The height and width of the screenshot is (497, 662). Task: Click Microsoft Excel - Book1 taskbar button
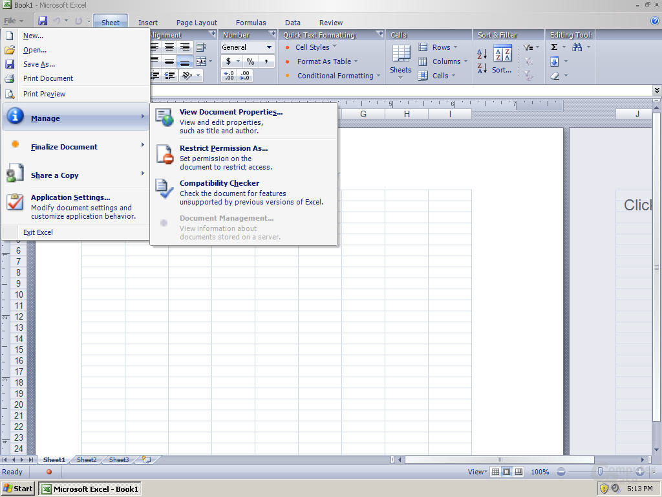(90, 489)
